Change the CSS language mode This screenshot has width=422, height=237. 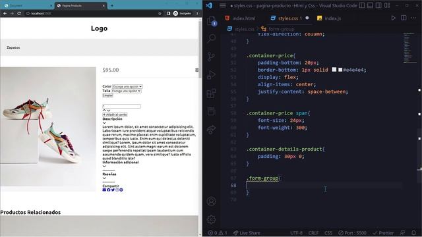pos(328,233)
